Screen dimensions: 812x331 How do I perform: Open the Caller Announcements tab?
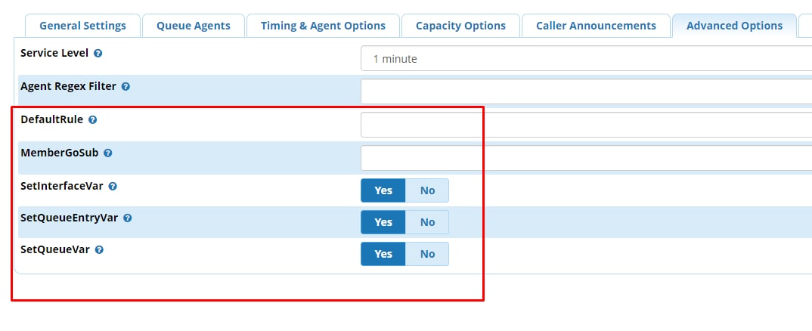[x=596, y=26]
